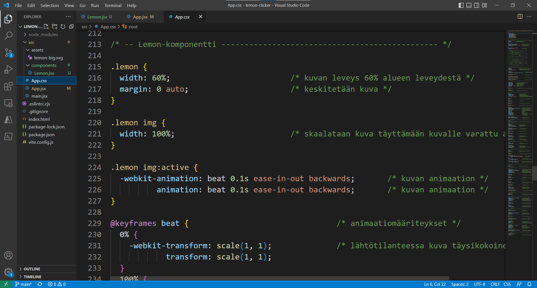
Task: Change encoding via UTF-8
Action: pos(479,284)
